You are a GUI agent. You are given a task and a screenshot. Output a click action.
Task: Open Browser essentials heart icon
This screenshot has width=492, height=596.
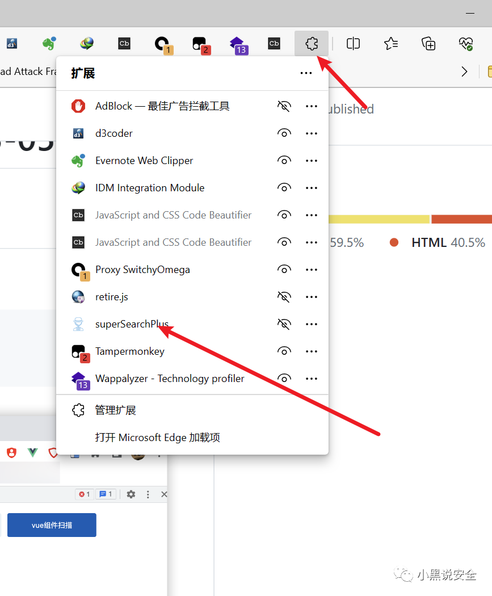point(466,44)
